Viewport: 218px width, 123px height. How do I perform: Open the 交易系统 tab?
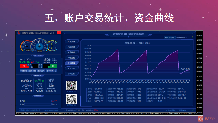tap(71, 42)
